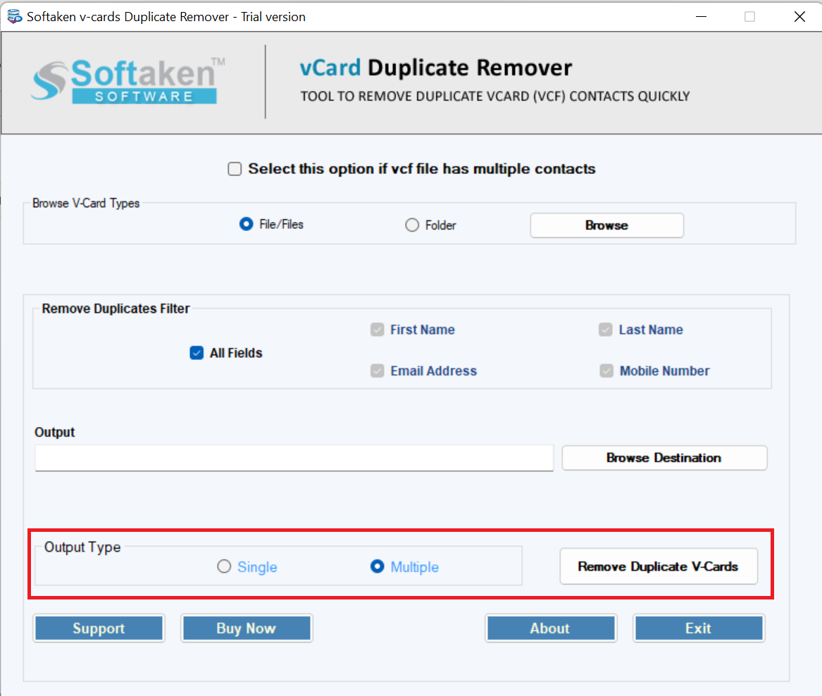Click the 'Remove Duplicates Filter' group label
Image resolution: width=822 pixels, height=696 pixels.
(116, 309)
